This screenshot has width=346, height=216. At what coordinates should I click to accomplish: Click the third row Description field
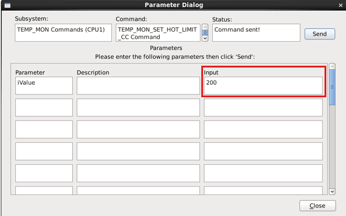click(138, 130)
